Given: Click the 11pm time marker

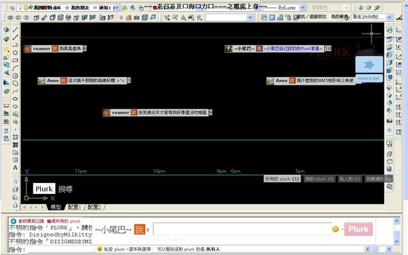Looking at the screenshot, I should point(81,171).
